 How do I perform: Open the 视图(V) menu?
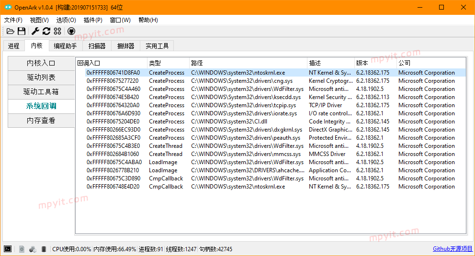pos(39,20)
